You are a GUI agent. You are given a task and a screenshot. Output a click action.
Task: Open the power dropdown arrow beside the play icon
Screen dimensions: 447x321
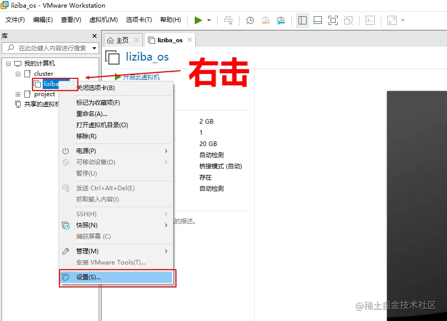coord(209,20)
